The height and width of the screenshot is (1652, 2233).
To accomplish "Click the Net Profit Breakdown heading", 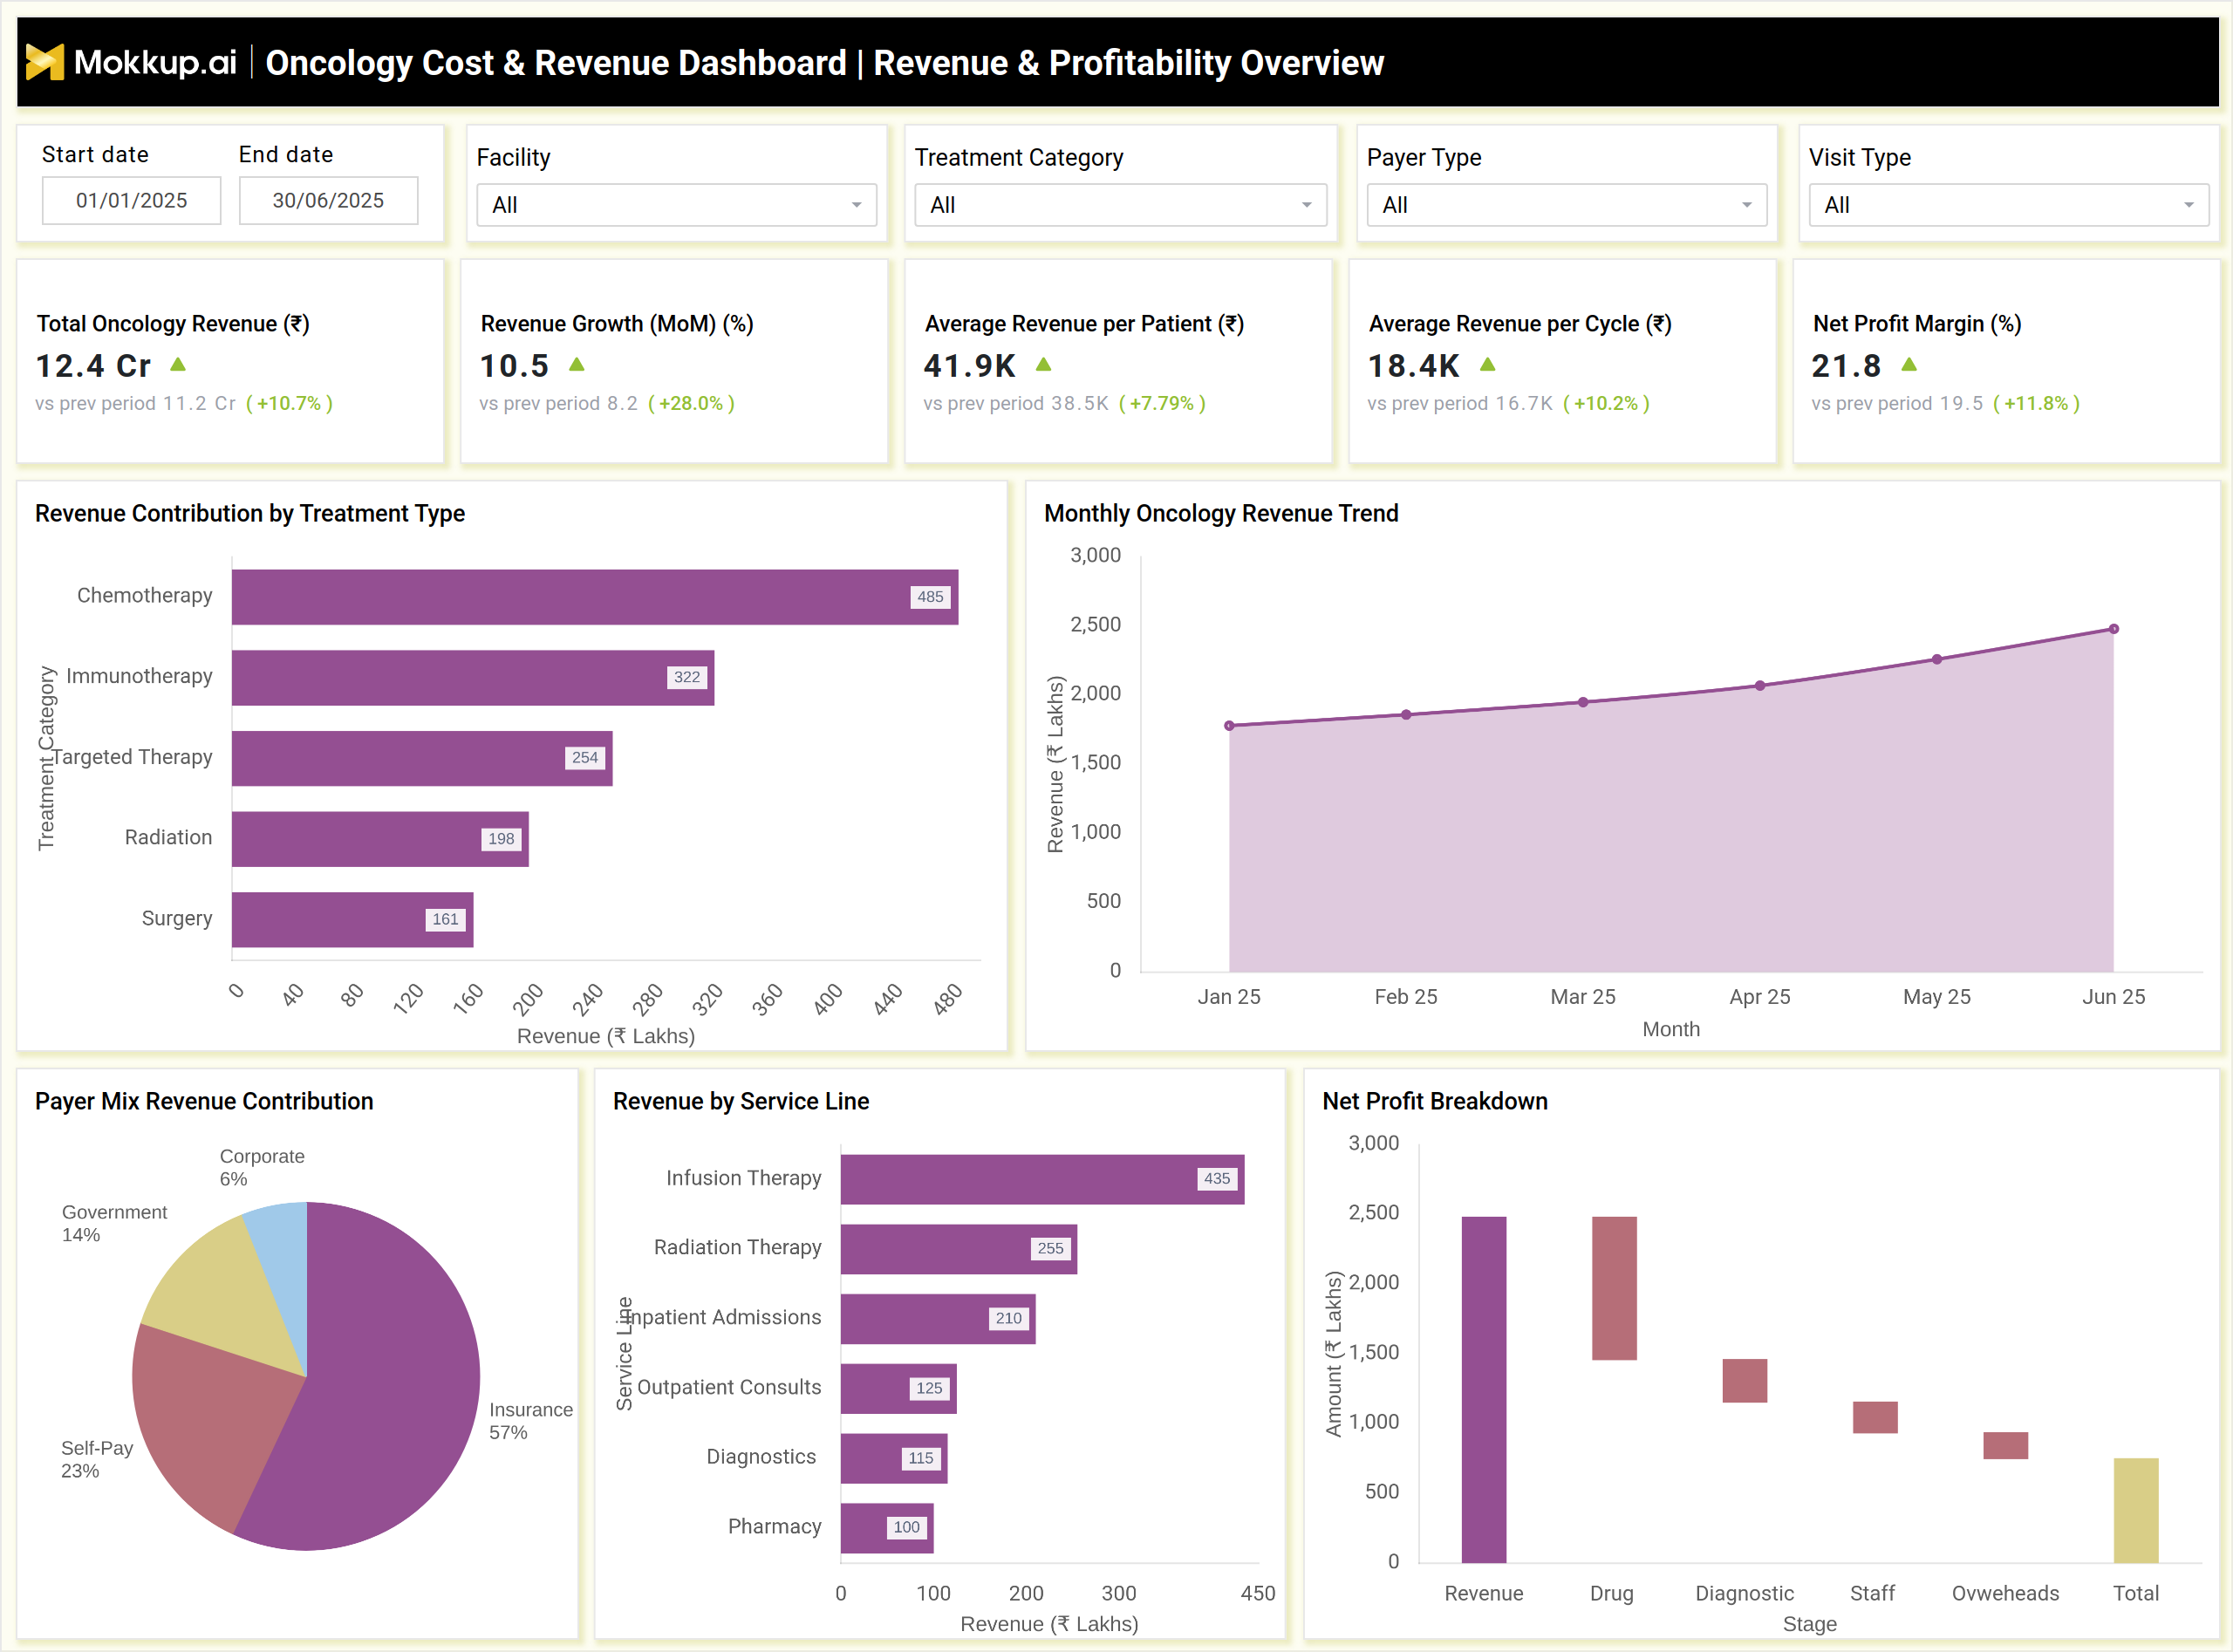I will coord(1435,1101).
